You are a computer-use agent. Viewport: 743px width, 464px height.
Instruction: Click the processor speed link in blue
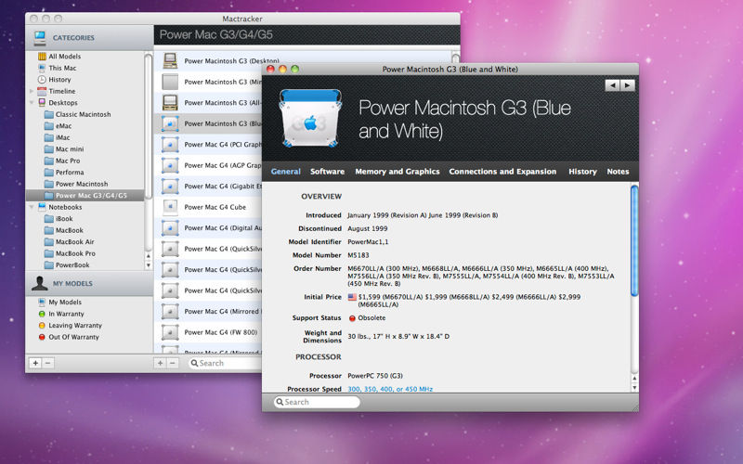click(x=389, y=389)
